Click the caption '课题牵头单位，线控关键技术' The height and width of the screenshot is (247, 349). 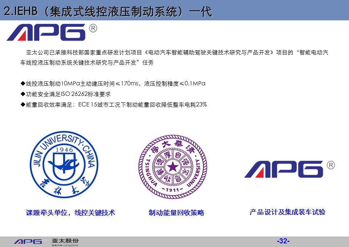click(70, 213)
